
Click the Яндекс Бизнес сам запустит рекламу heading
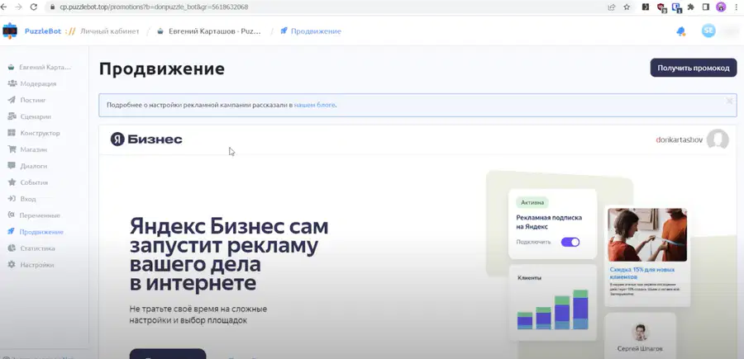(229, 255)
